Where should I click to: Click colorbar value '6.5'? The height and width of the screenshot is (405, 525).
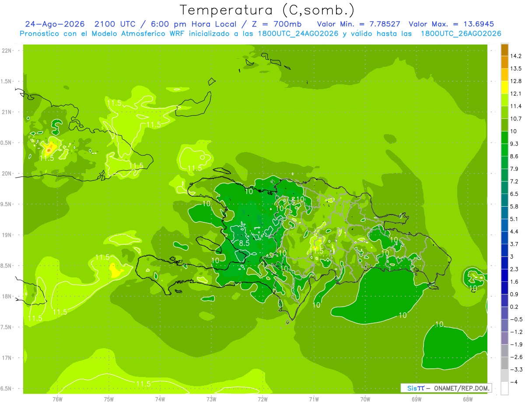click(514, 194)
